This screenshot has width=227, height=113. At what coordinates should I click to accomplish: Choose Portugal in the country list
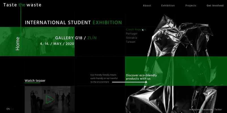pyautogui.click(x=132, y=34)
